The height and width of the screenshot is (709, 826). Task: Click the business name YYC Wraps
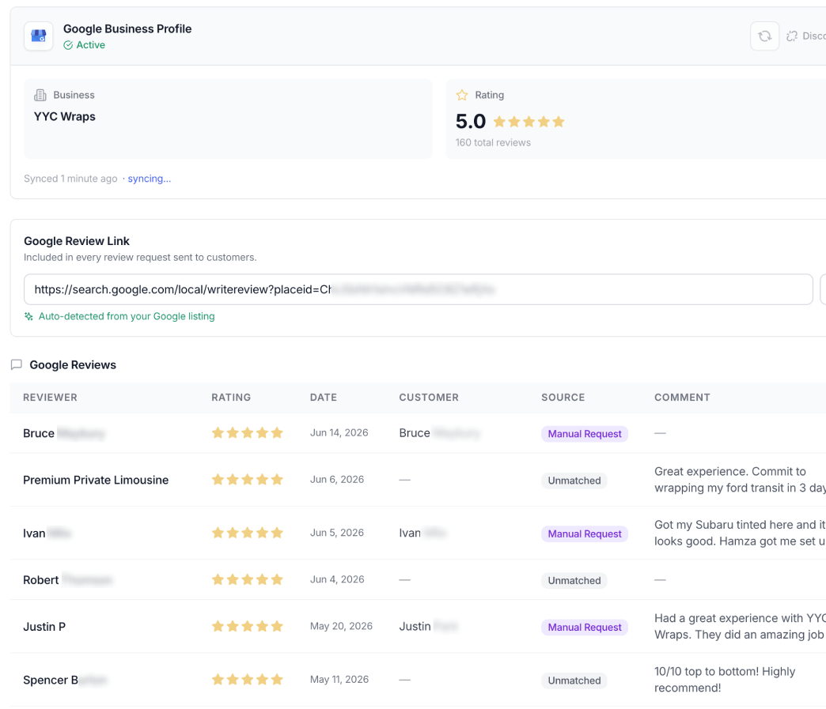pyautogui.click(x=65, y=116)
